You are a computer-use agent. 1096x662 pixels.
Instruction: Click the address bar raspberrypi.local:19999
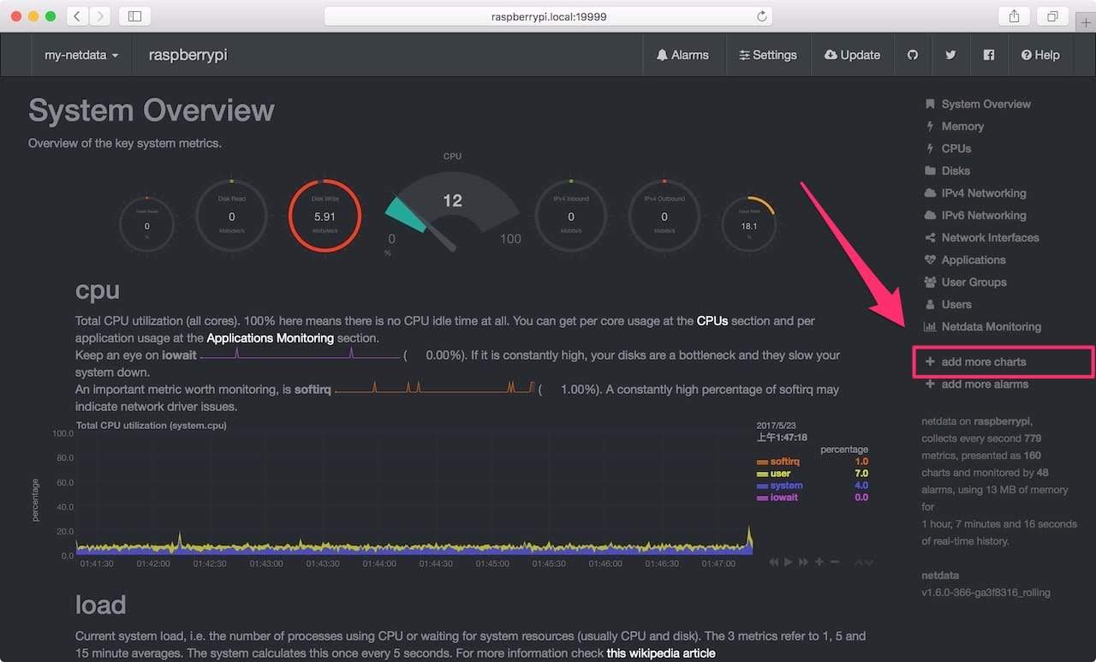click(548, 16)
